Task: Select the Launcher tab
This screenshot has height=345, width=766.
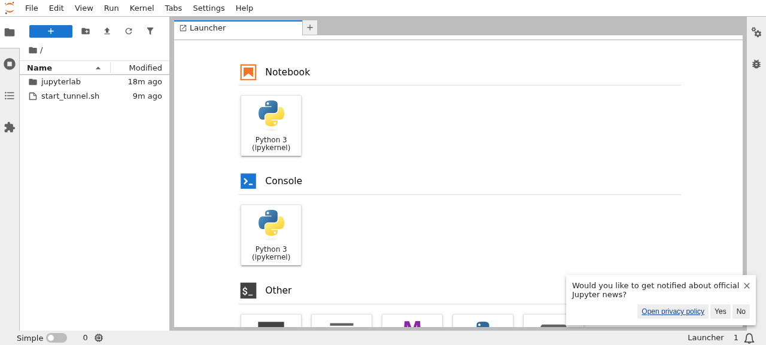Action: (x=238, y=28)
